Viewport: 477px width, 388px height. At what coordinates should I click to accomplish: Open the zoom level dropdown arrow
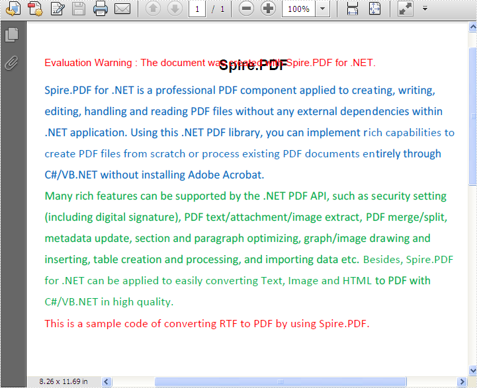coord(323,9)
